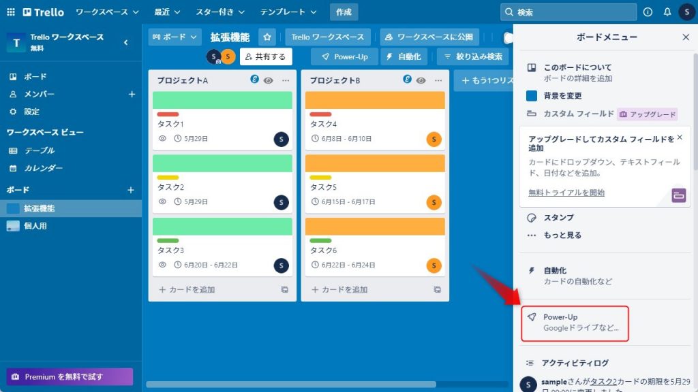
Task: Open the ボード view switcher dropdown
Action: [x=174, y=37]
